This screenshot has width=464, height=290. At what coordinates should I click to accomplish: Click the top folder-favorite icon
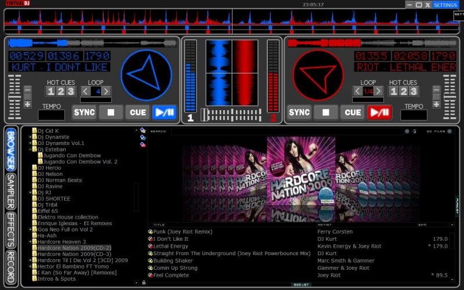click(143, 130)
